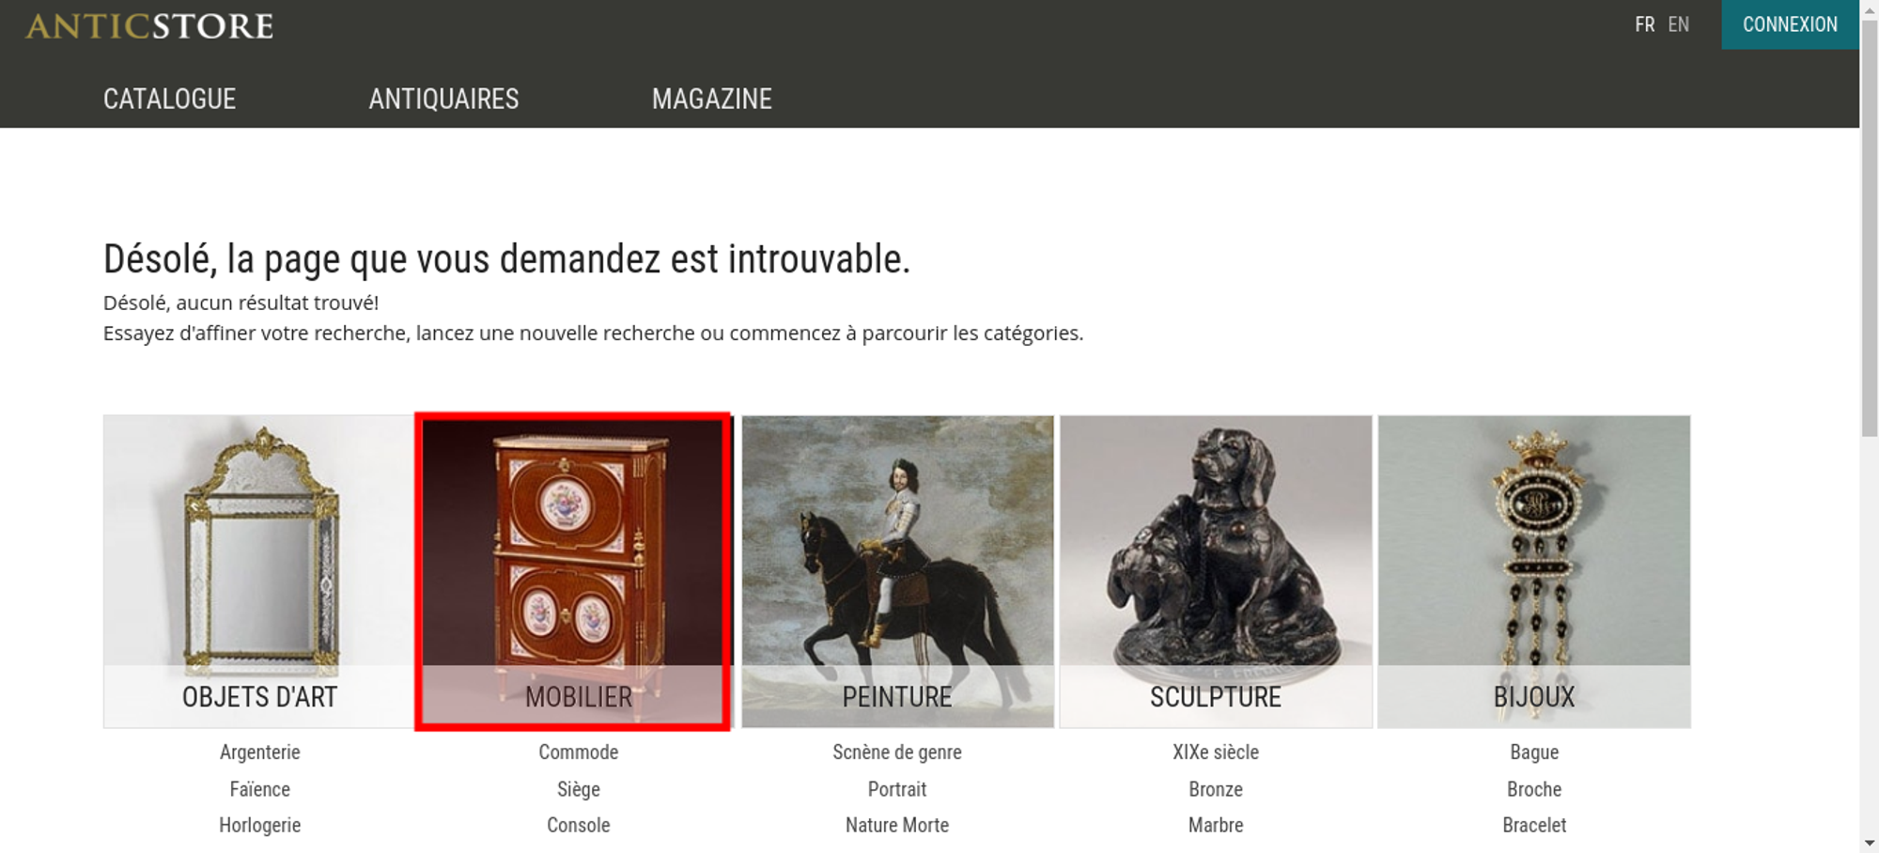Image resolution: width=1879 pixels, height=853 pixels.
Task: Click the AnticStore logo
Action: point(149,26)
